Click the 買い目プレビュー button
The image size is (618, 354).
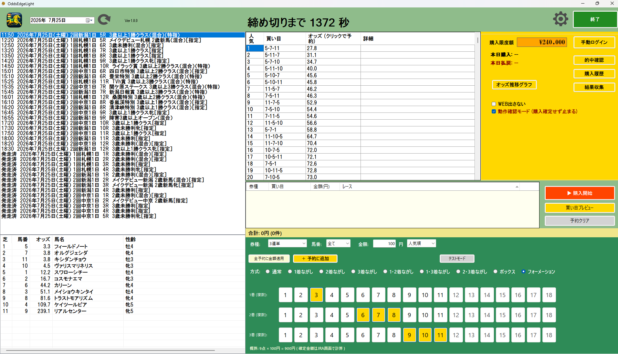click(x=580, y=208)
